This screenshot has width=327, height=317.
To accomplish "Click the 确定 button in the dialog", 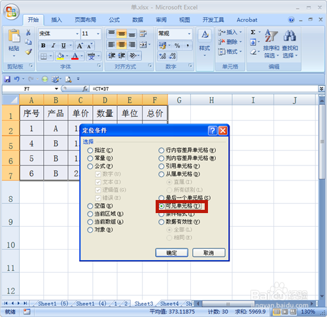I will [x=171, y=253].
